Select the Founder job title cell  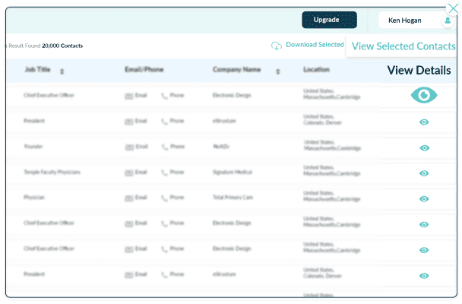(33, 147)
